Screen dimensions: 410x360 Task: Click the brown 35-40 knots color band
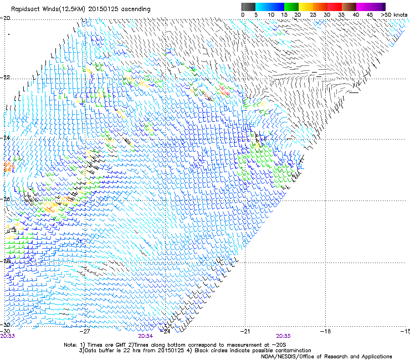point(349,7)
